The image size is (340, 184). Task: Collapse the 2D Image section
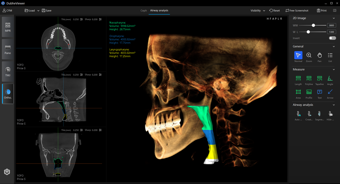(x=334, y=18)
